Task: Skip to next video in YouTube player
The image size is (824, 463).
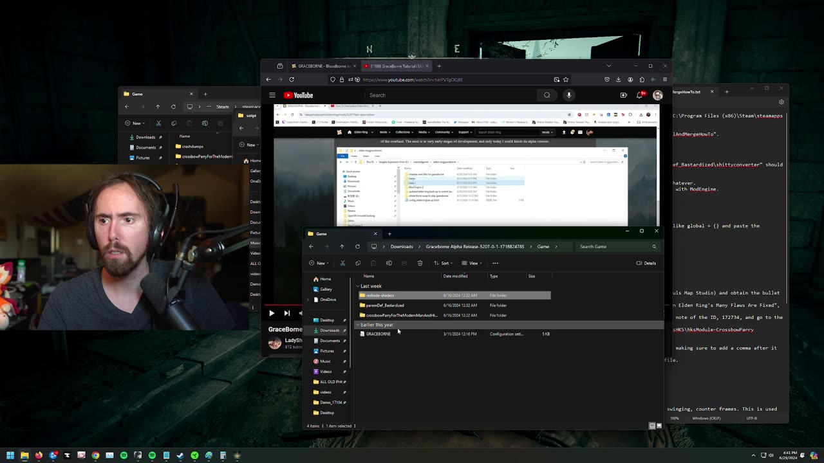Action: coord(287,313)
